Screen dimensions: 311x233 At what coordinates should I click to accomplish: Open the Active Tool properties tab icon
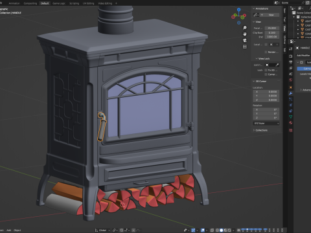[291, 49]
